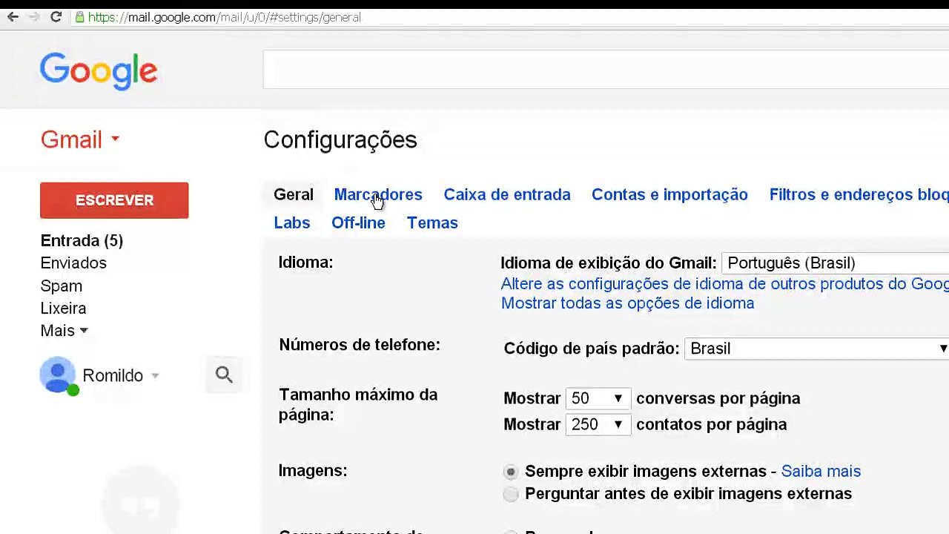Image resolution: width=949 pixels, height=534 pixels.
Task: Open the Brasil country code dropdown
Action: (816, 349)
